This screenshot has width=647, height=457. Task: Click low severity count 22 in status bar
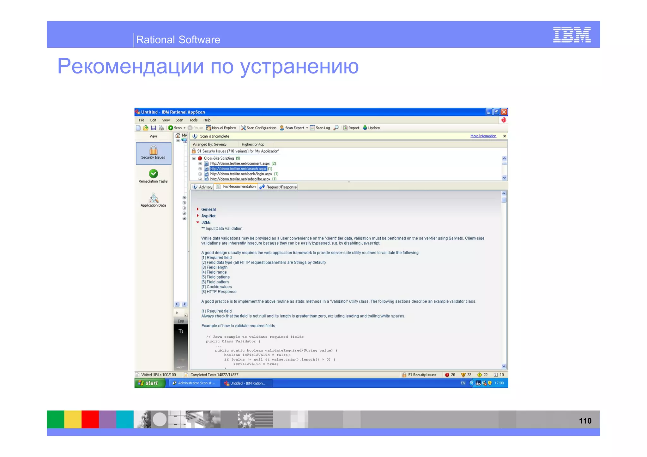pos(482,375)
